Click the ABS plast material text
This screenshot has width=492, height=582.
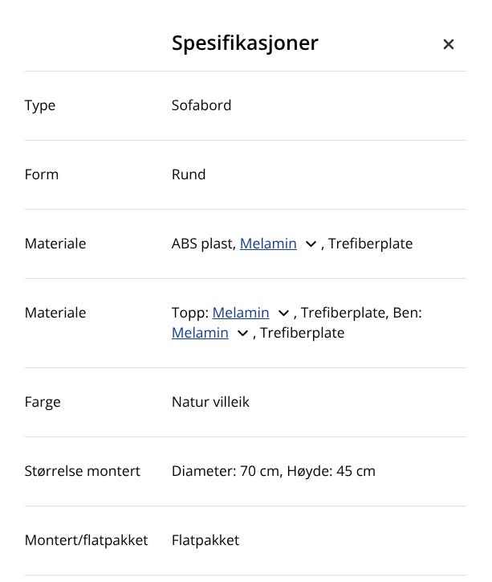[203, 244]
